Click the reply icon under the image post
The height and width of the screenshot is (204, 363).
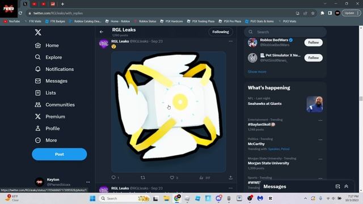coord(113,177)
